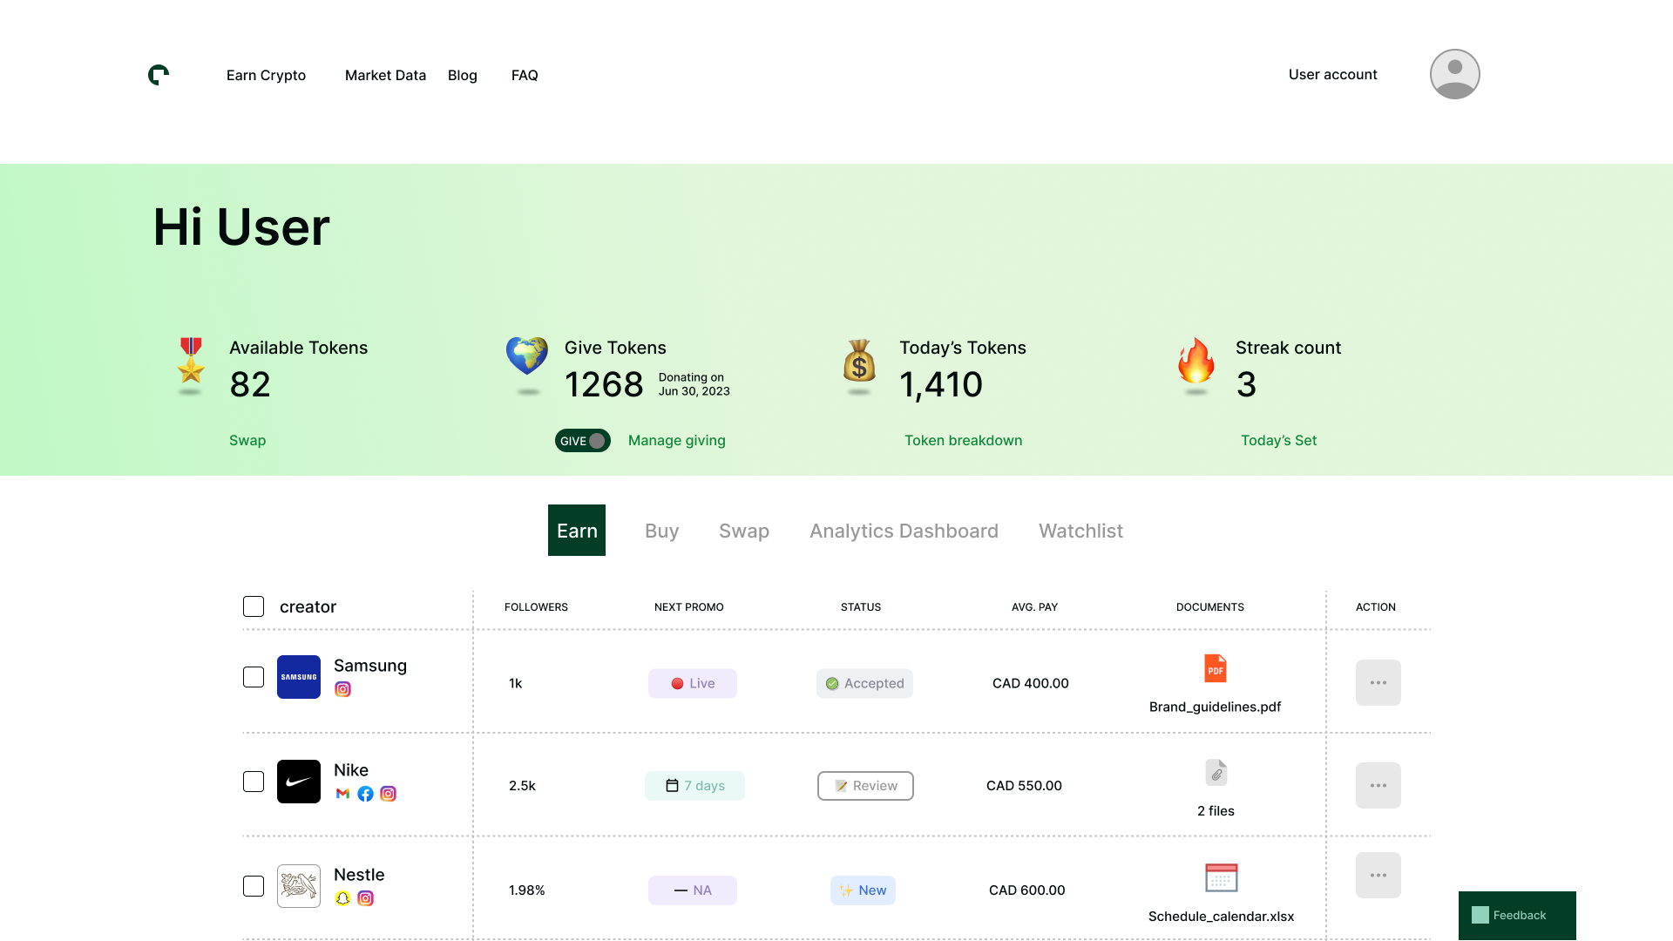
Task: Click the green site logo icon
Action: [159, 75]
